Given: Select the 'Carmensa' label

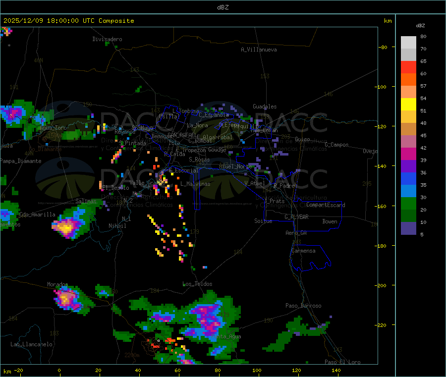Looking at the screenshot, I should (303, 251).
